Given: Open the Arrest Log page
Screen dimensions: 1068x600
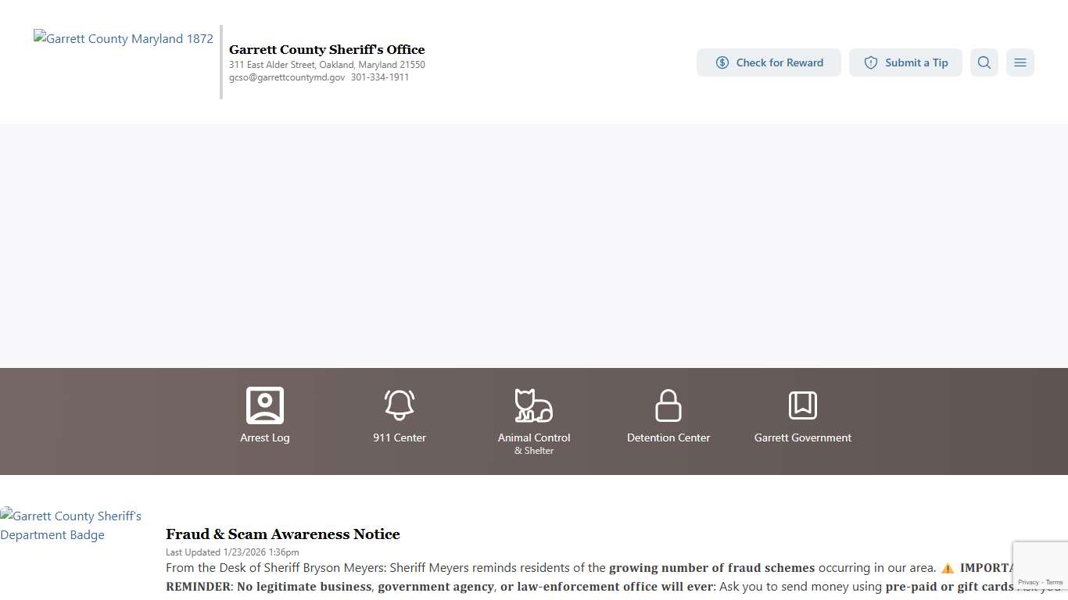Looking at the screenshot, I should (264, 414).
